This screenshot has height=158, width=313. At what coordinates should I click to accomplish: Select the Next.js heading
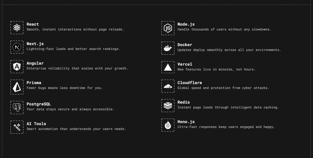click(35, 44)
